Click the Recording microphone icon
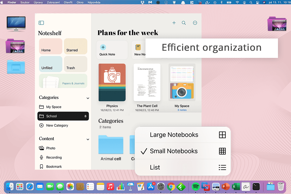Viewport: 291px width, 194px height. (x=42, y=157)
